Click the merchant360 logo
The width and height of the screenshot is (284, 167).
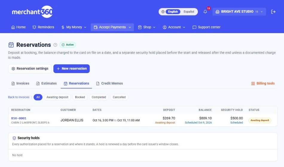click(32, 12)
